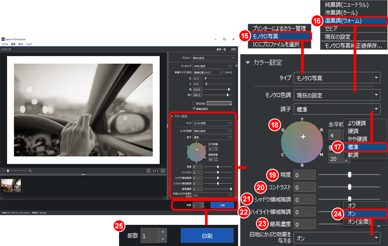Click the Epson Print Layout app icon

click(3, 39)
